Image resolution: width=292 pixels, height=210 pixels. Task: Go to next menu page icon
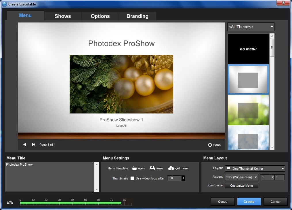click(x=33, y=145)
